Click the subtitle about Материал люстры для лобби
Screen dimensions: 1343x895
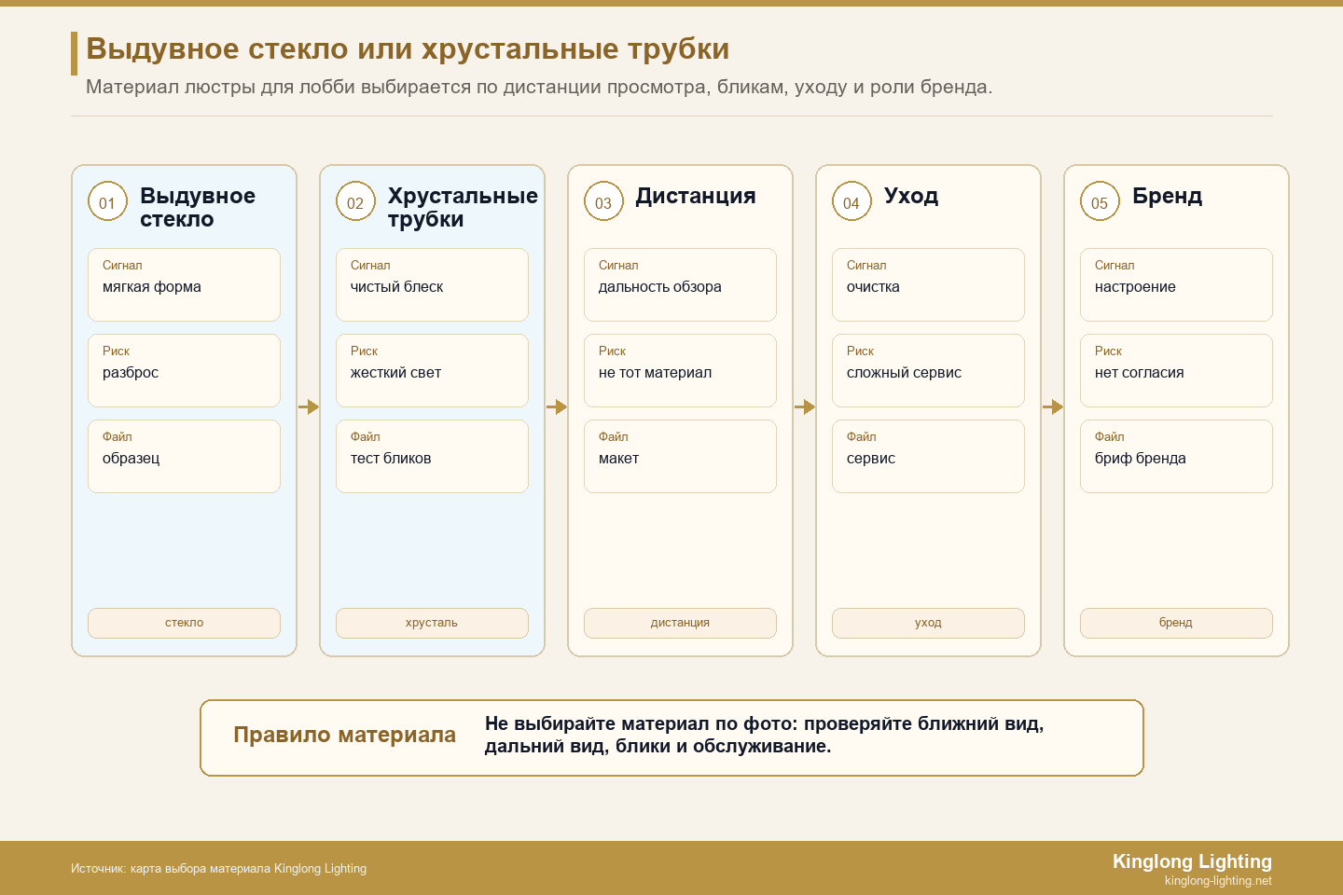click(x=539, y=87)
